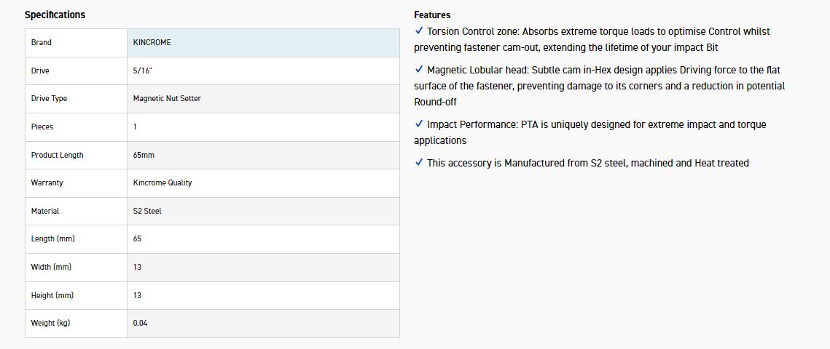The height and width of the screenshot is (349, 830).
Task: Select the KINCROME brand value cell
Action: [152, 42]
